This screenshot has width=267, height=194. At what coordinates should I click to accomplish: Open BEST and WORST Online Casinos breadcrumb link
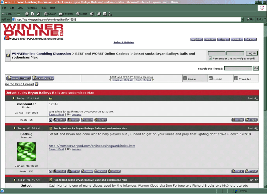pyautogui.click(x=102, y=54)
